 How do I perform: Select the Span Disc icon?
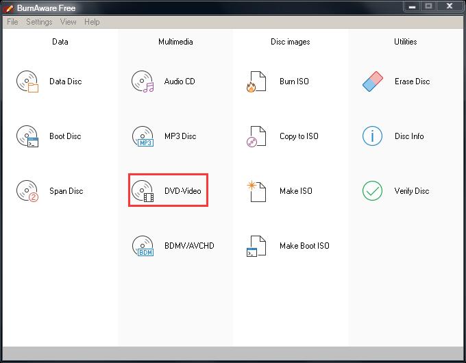(x=27, y=191)
